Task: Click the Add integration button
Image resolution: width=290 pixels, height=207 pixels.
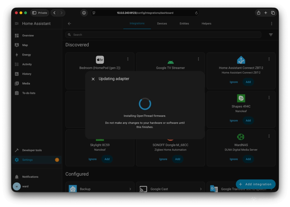Action: (255, 184)
